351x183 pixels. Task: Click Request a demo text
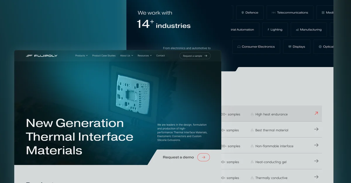[x=178, y=157]
